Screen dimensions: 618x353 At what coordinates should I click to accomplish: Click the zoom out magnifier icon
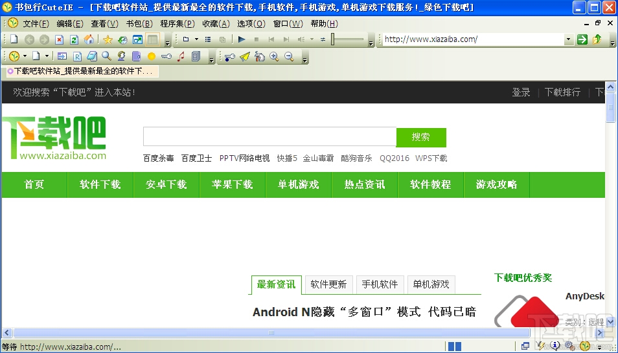coord(290,57)
